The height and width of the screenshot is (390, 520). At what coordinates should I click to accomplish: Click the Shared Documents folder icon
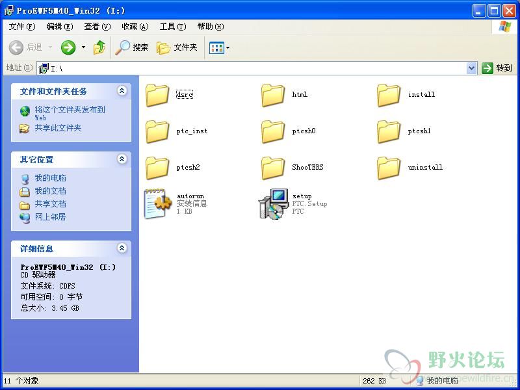pos(25,205)
